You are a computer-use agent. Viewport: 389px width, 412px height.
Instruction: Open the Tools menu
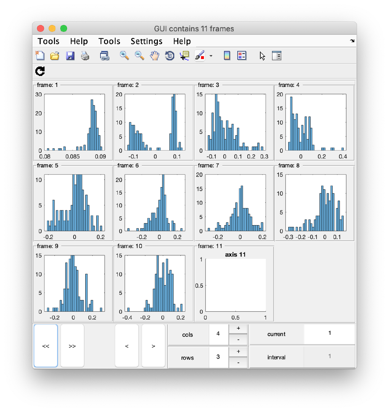click(48, 41)
